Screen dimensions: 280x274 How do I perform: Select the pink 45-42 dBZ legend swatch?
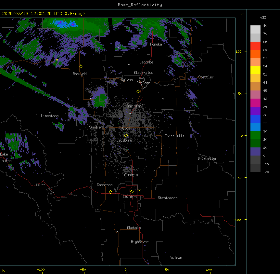tap(255, 95)
